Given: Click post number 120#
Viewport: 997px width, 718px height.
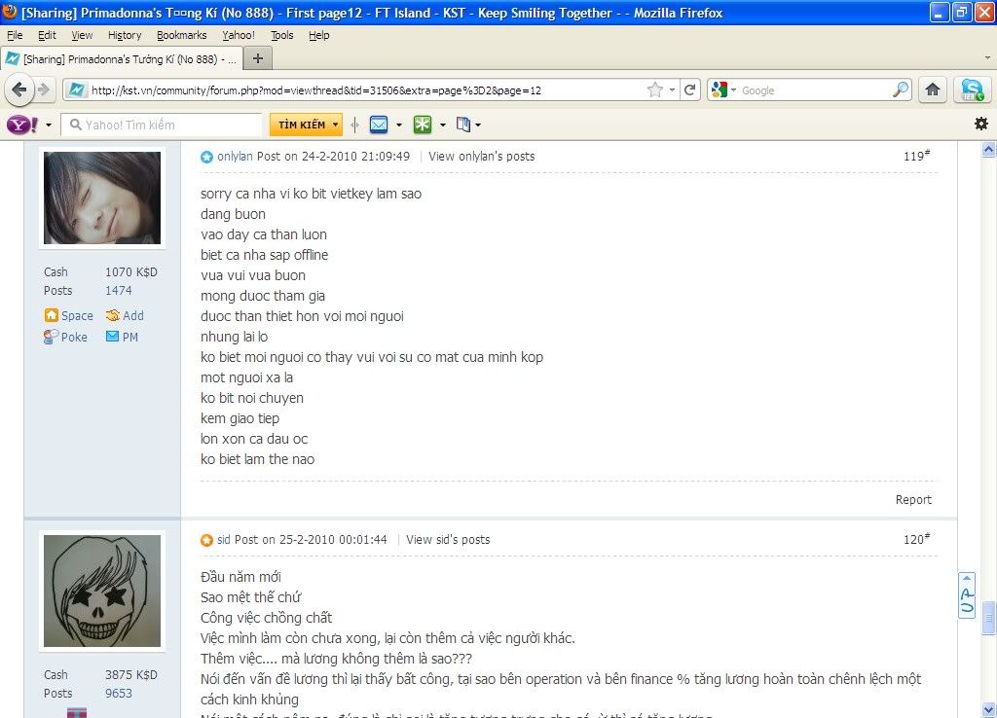Looking at the screenshot, I should point(916,539).
